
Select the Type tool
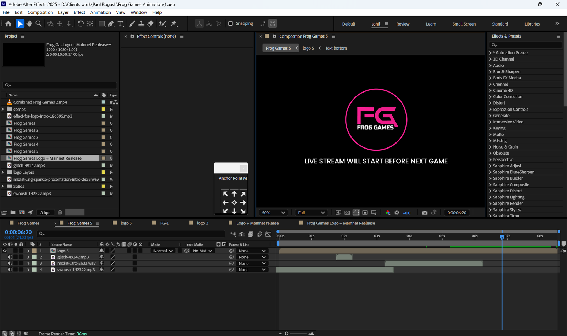click(x=120, y=23)
